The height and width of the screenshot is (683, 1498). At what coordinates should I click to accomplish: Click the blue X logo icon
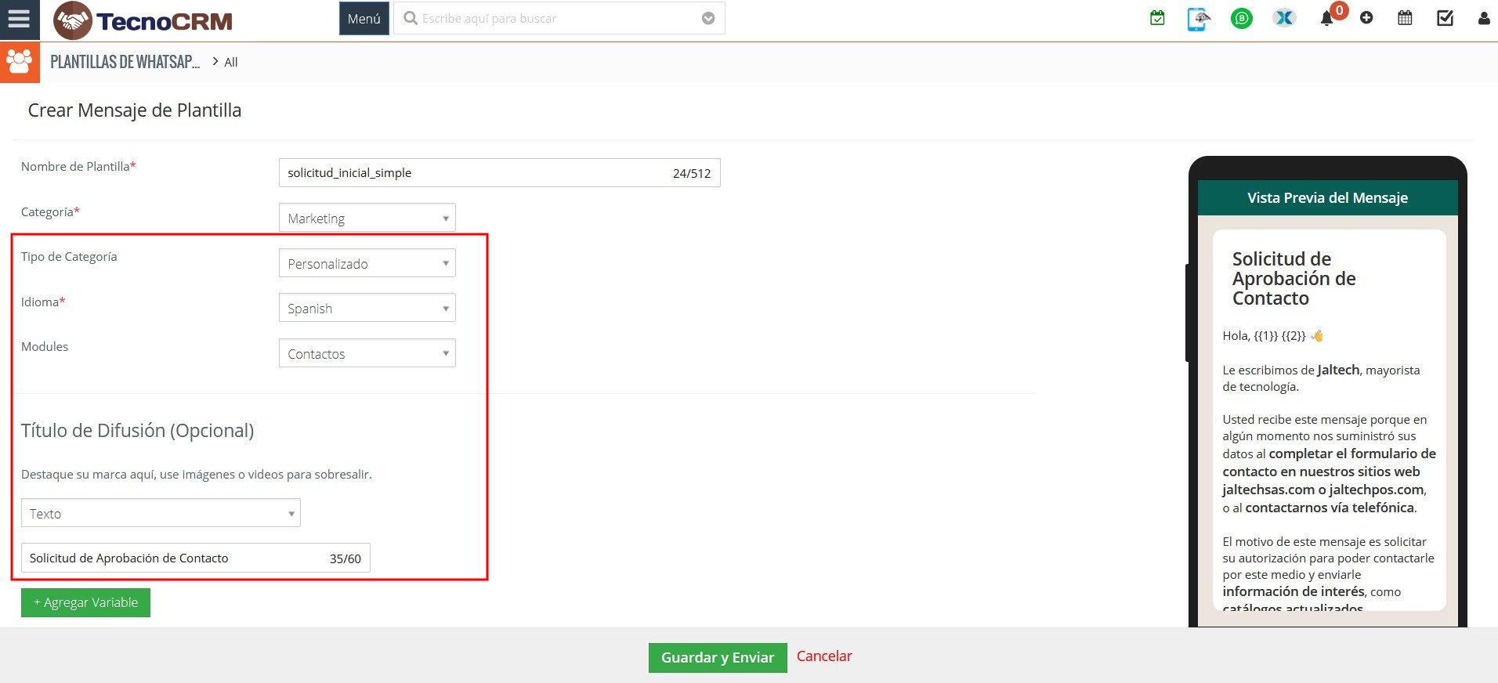1284,18
